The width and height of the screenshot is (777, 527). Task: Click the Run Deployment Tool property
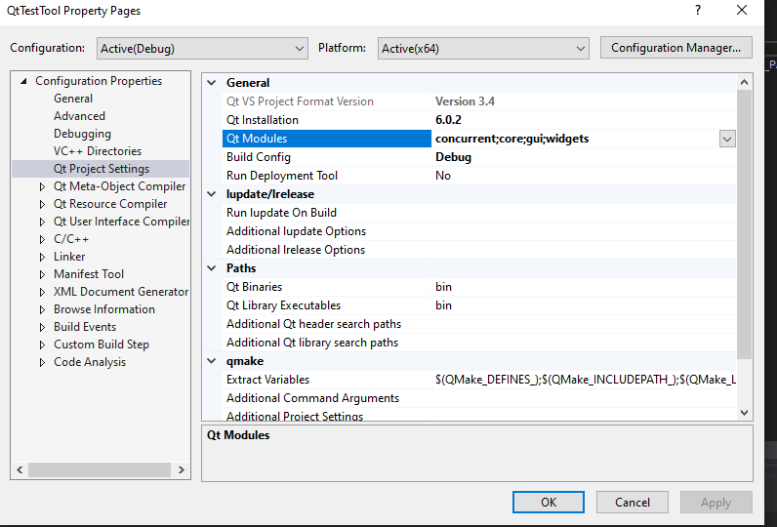479,176
